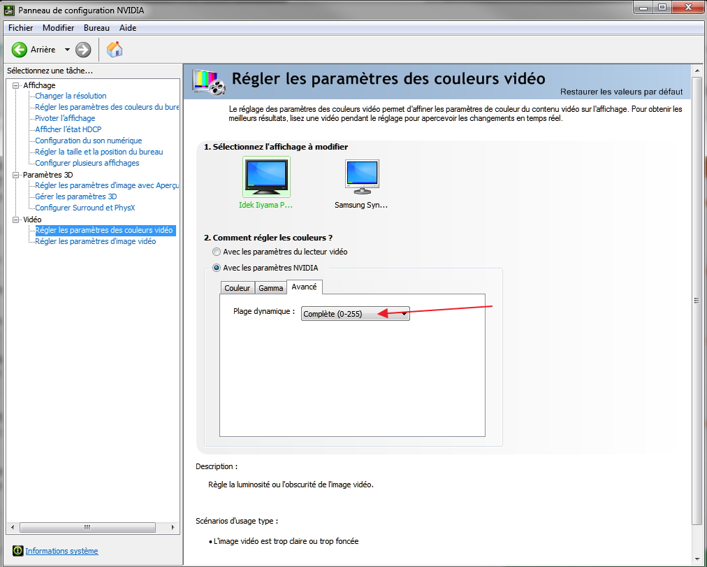707x567 pixels.
Task: Click task tree scrollbar left arrow
Action: coord(12,527)
